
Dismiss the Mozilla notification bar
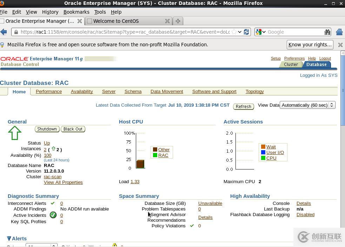coord(340,45)
